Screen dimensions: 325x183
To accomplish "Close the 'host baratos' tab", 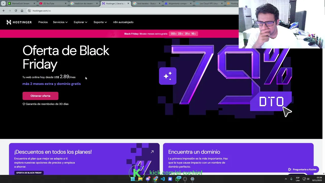I will point(159,4).
